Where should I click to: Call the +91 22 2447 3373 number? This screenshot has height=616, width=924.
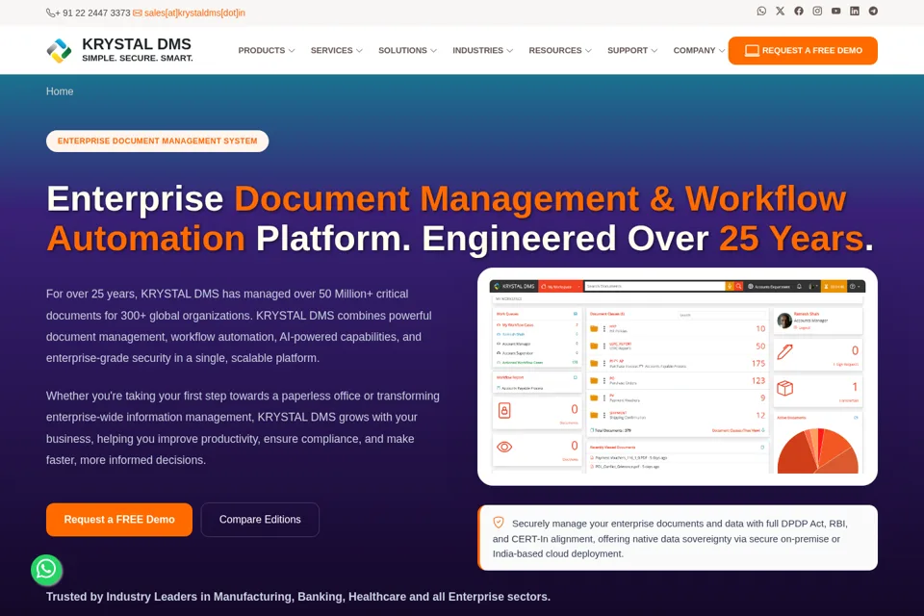pyautogui.click(x=92, y=13)
